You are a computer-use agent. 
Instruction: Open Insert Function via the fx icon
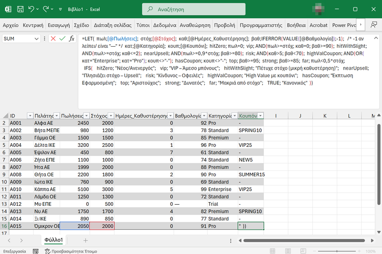click(x=72, y=39)
